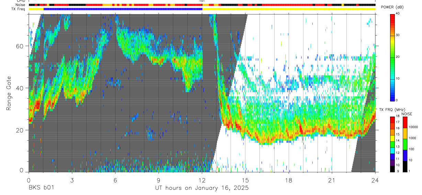Viewport: 422px width, 195px height.
Task: Click the "POWER (dB)" colorbar title
Action: tap(392, 7)
